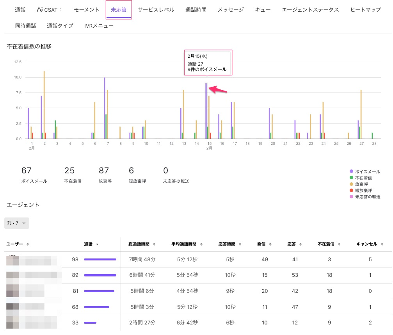Viewport: 393px width, 335px height.
Task: Click the Feb 27 放棄呼 bar
Action: point(361,114)
